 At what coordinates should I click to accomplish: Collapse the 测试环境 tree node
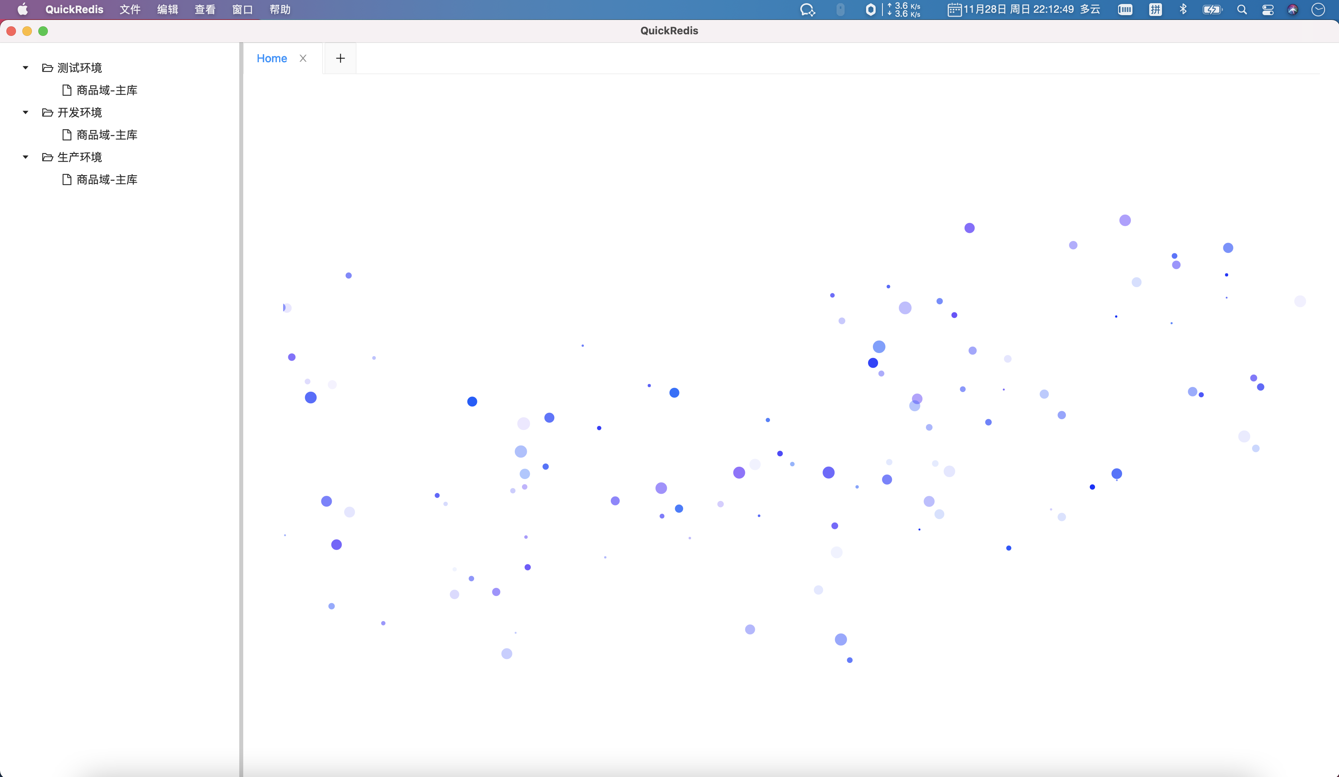[x=26, y=68]
